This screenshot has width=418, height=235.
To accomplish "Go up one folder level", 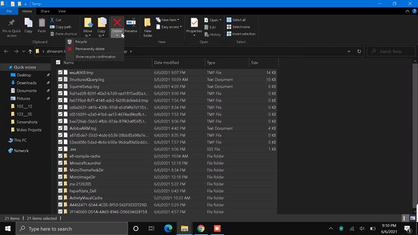I will pyautogui.click(x=30, y=52).
